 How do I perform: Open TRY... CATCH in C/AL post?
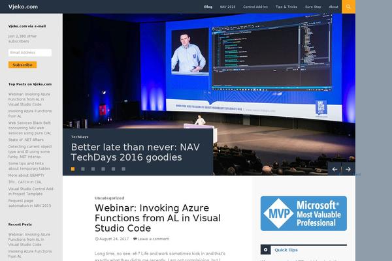pyautogui.click(x=25, y=182)
